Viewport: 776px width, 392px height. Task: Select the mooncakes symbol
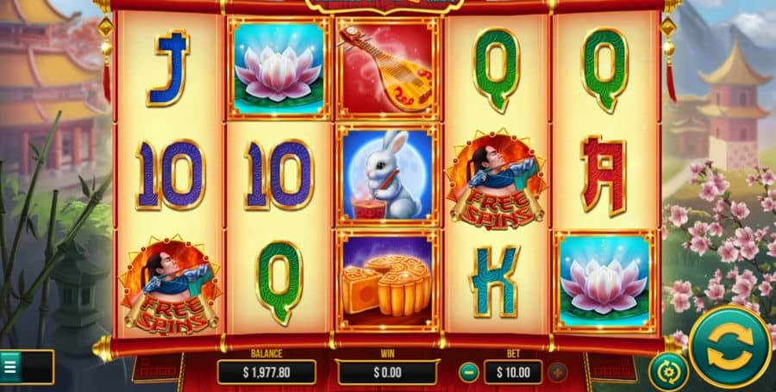click(x=387, y=281)
